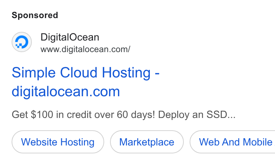Click the www.digitalocean.com/ display URL
Screen dimensions: 275x165
[x=85, y=50]
